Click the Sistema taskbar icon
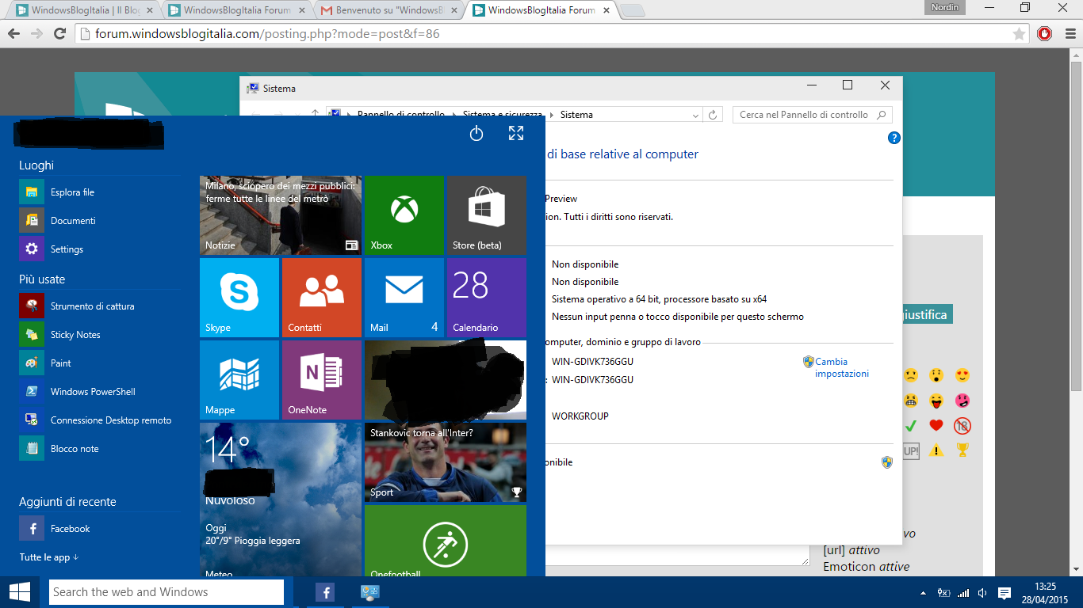The width and height of the screenshot is (1083, 608). point(369,592)
